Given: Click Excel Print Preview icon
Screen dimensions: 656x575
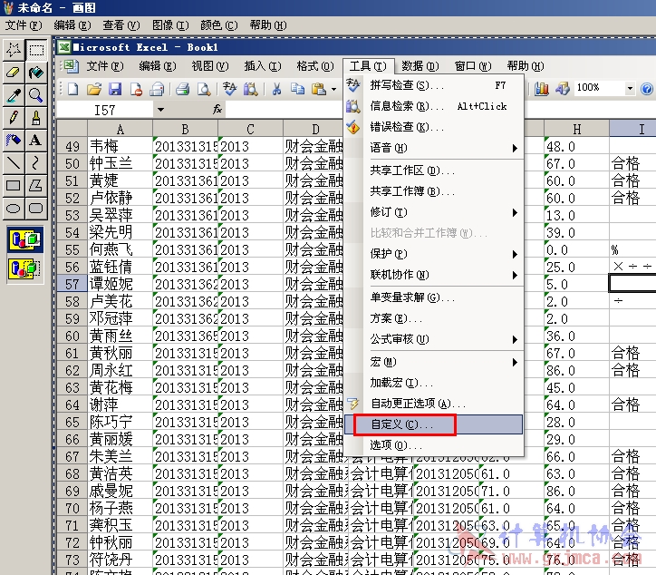Looking at the screenshot, I should click(x=204, y=89).
